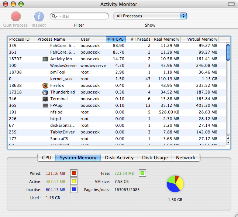
Task: Click the process list scrollbar thumb
Action: (228, 52)
